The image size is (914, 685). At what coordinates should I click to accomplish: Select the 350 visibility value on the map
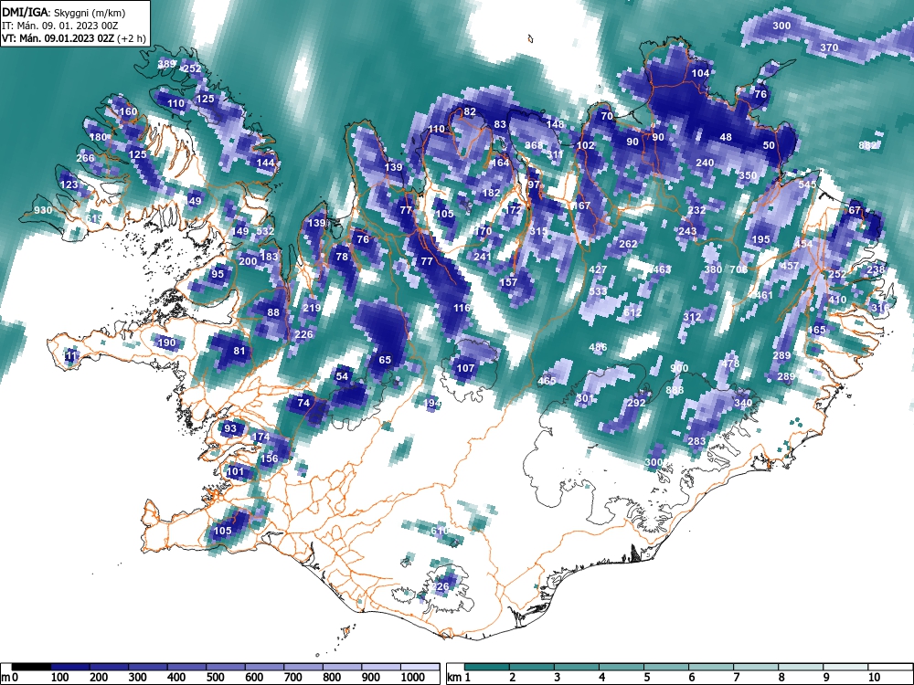click(x=748, y=175)
